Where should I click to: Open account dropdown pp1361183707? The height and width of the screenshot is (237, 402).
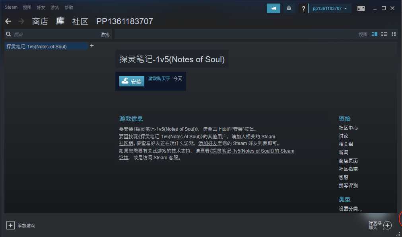click(x=330, y=8)
